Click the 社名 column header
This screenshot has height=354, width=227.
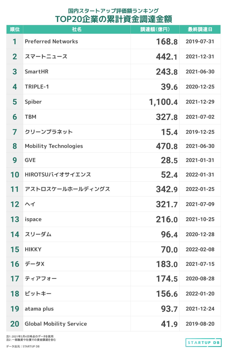(77, 29)
